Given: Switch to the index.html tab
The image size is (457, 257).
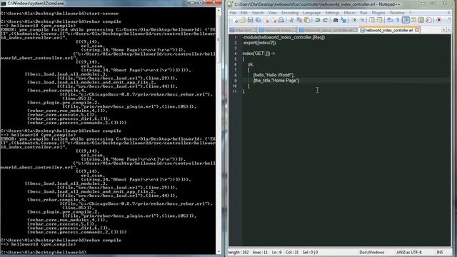Looking at the screenshot, I should coord(243,30).
